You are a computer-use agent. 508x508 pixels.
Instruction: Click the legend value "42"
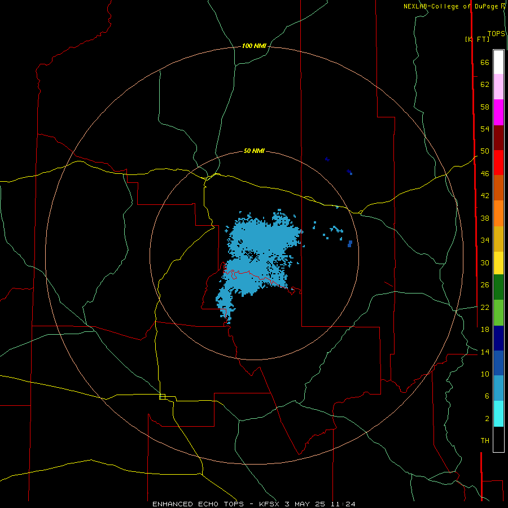[485, 196]
